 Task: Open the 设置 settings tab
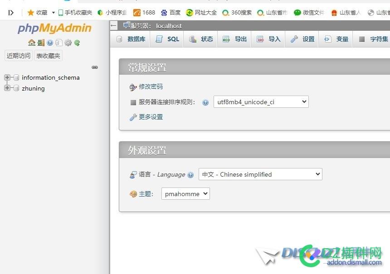click(x=302, y=39)
